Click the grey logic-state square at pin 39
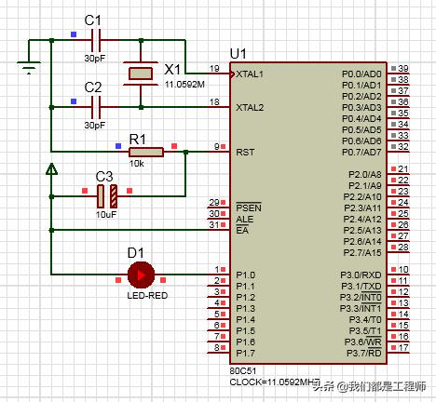This screenshot has width=436, height=402. [x=394, y=69]
